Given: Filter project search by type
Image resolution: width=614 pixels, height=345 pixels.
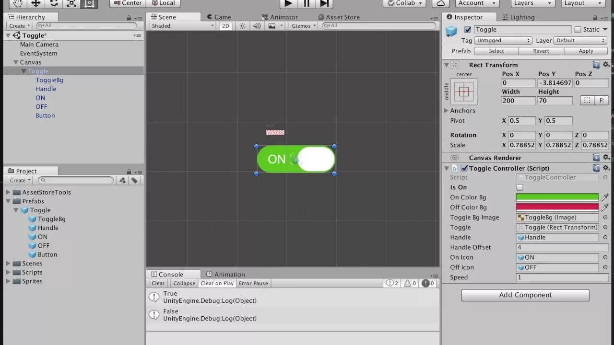Looking at the screenshot, I should (x=123, y=181).
